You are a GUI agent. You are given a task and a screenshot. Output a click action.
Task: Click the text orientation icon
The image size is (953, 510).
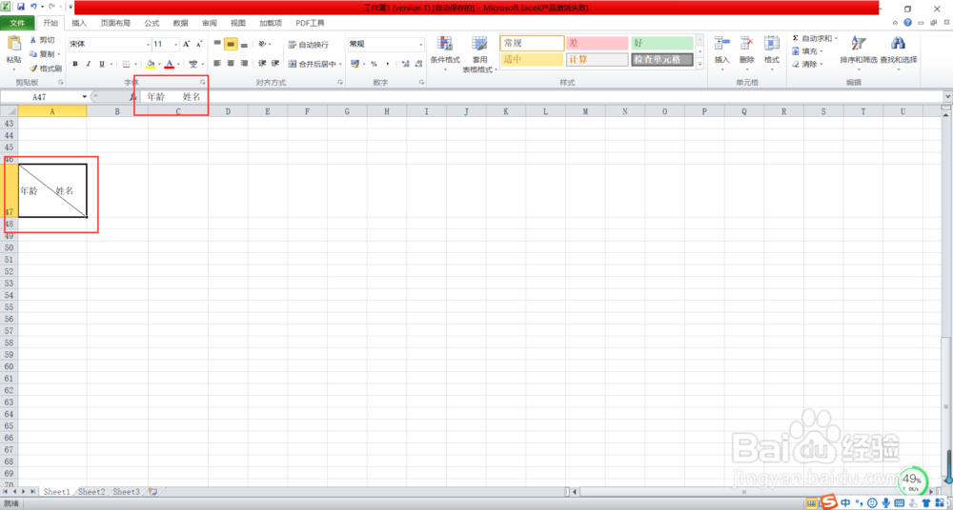[262, 45]
